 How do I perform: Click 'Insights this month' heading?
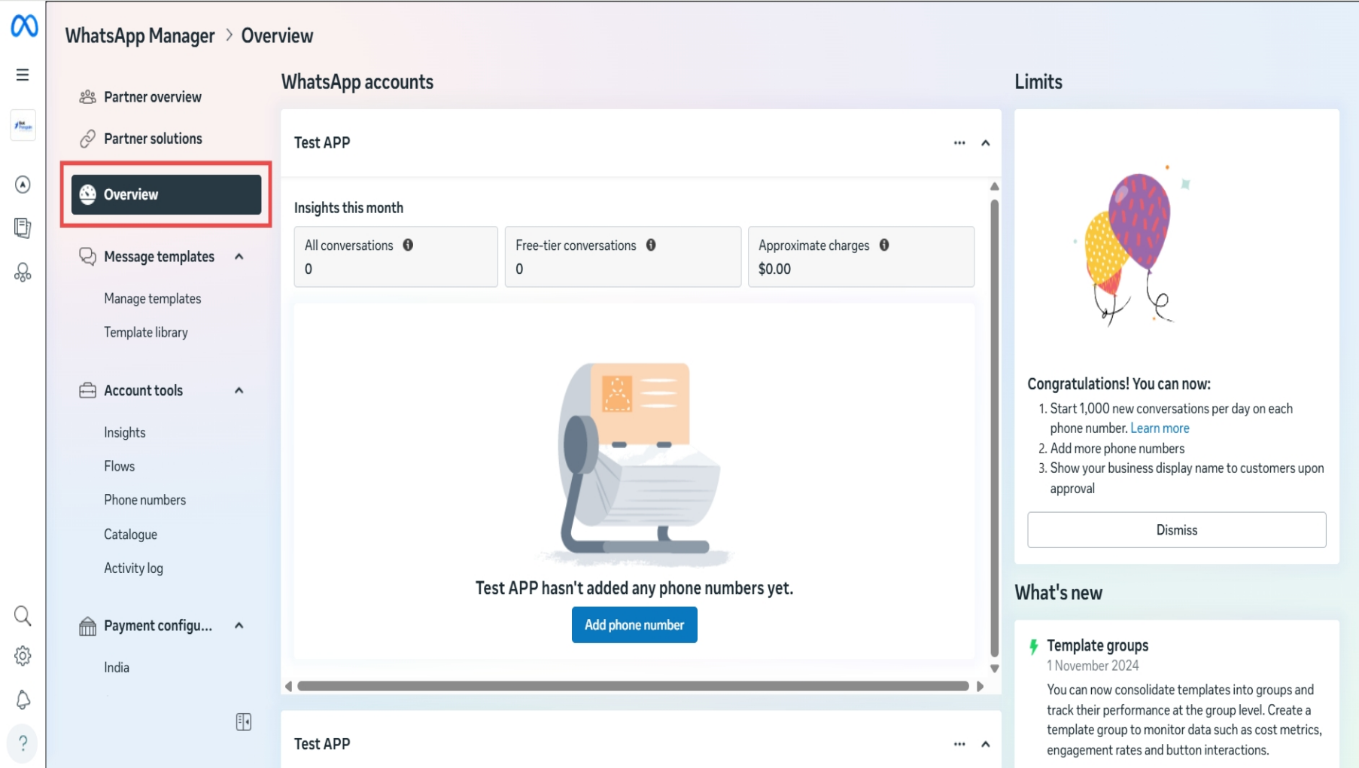pos(348,208)
